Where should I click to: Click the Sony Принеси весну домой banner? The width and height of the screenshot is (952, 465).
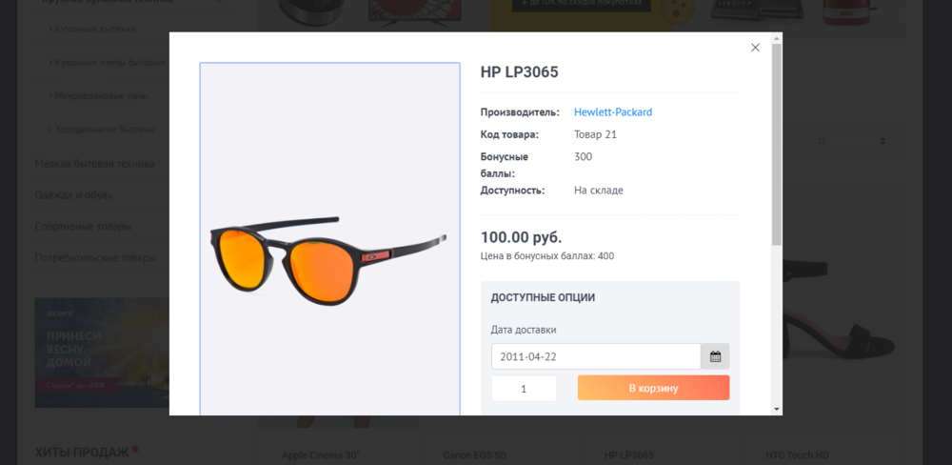coord(102,353)
